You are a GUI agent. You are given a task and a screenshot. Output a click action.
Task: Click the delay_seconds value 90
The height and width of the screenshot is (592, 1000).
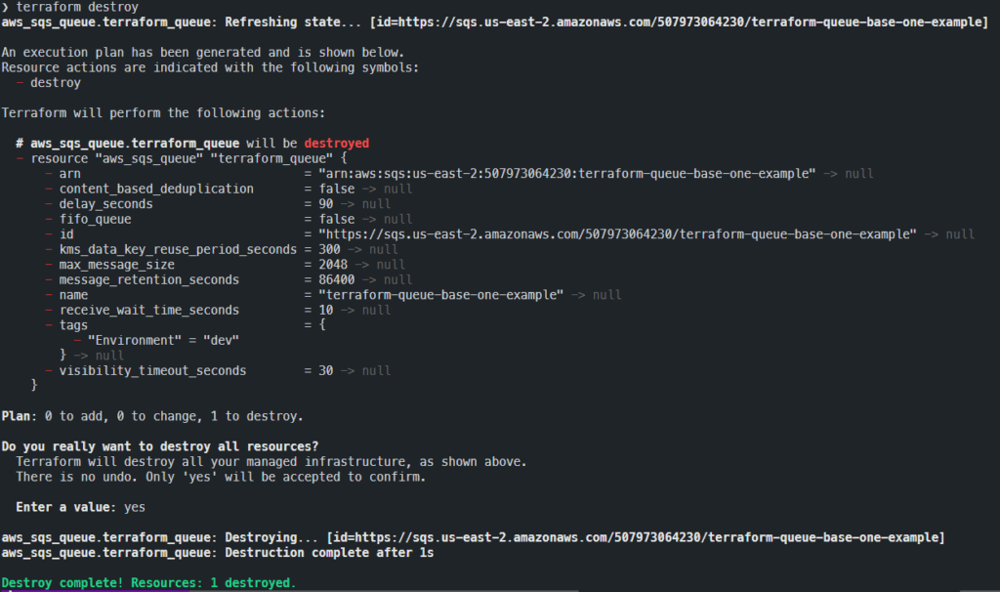coord(326,204)
